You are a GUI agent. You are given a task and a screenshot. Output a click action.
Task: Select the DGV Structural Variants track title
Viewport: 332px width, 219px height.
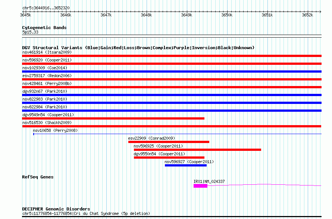point(138,48)
